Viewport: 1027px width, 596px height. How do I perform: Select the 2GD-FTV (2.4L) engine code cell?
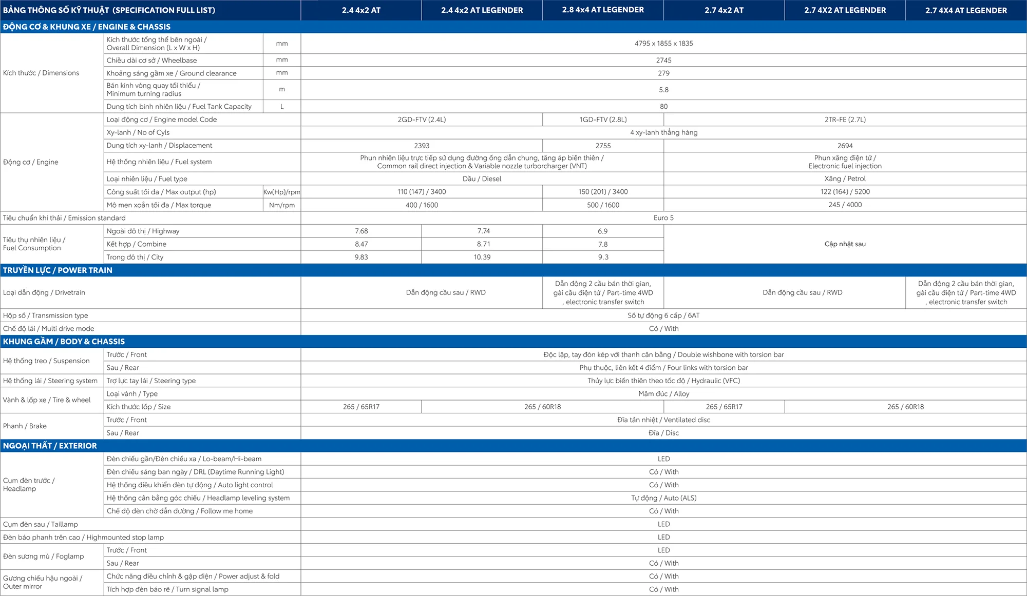point(422,120)
